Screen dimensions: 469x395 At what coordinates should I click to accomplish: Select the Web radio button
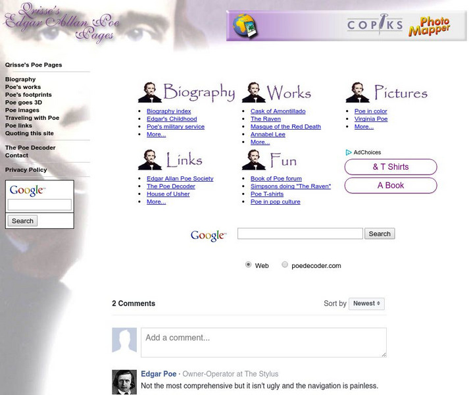point(248,265)
